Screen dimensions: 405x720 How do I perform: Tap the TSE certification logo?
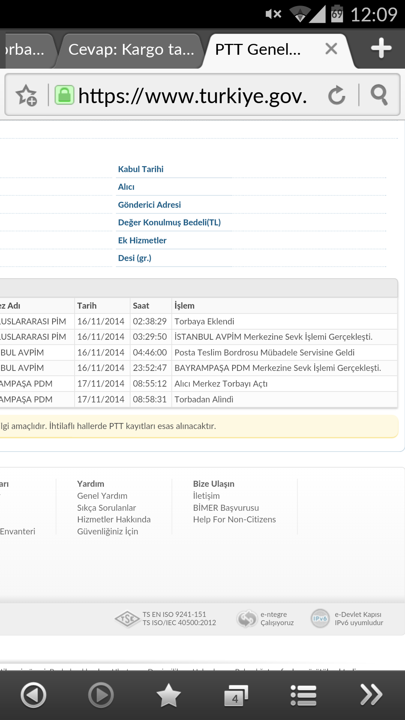[127, 619]
